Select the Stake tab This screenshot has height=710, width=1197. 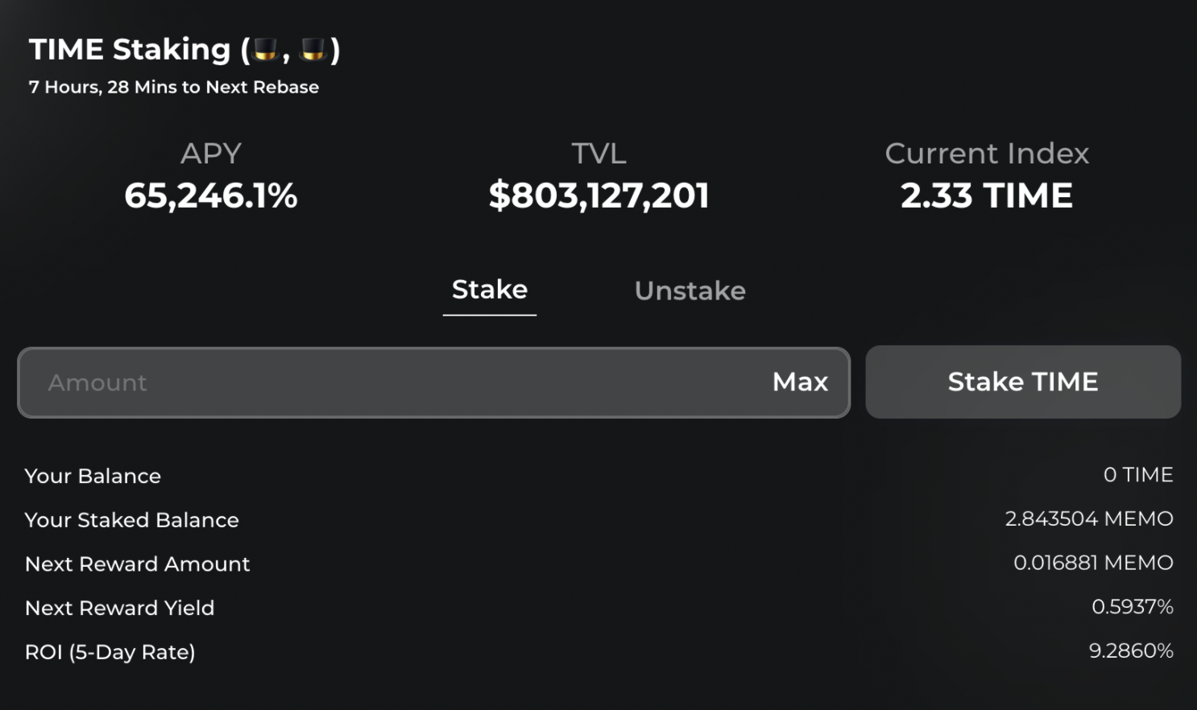[490, 290]
